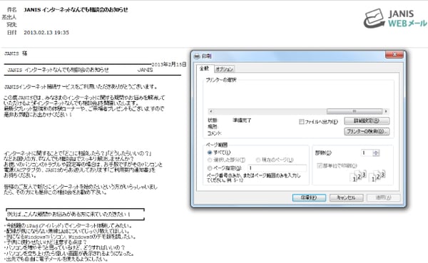Image resolution: width=428 pixels, height=263 pixels.
Task: Select the すべて radio button
Action: (x=210, y=153)
